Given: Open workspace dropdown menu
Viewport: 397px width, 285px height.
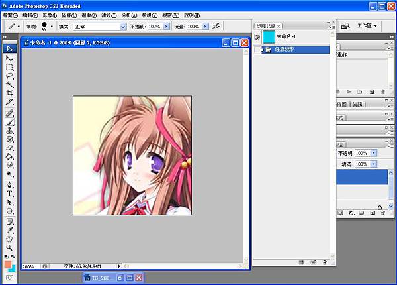Looking at the screenshot, I should pos(367,26).
